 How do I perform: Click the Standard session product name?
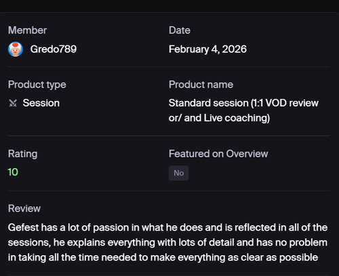coord(243,111)
